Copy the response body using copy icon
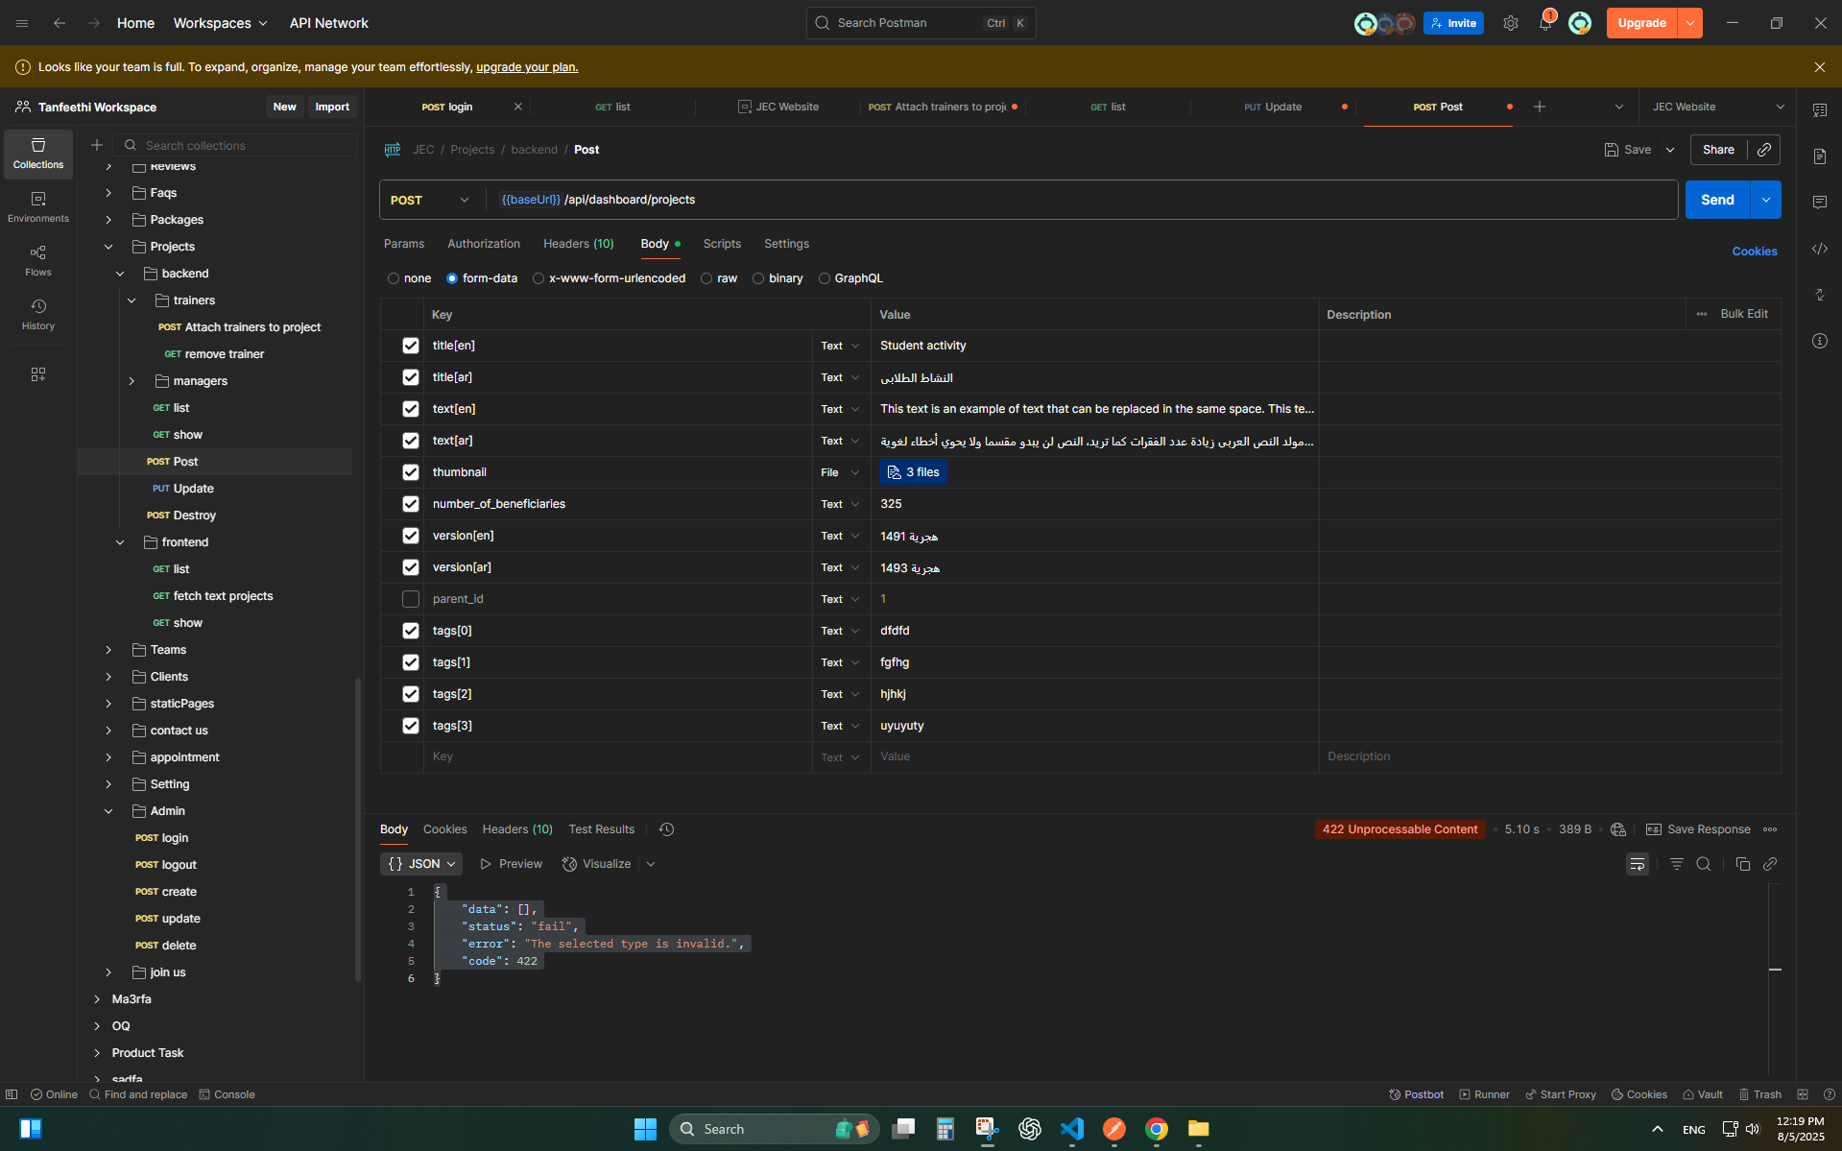This screenshot has width=1842, height=1151. (1742, 864)
